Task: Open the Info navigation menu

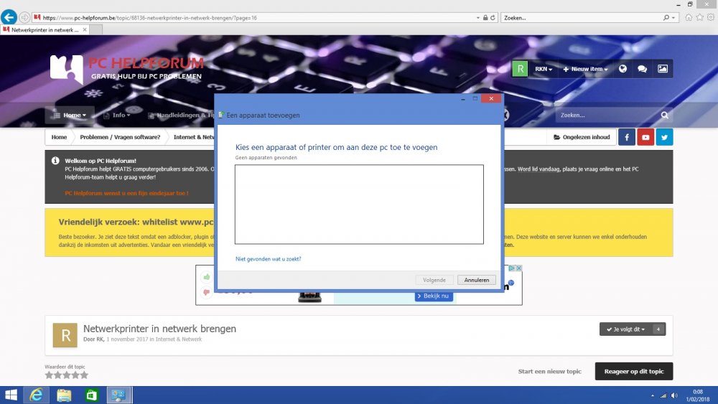Action: click(x=117, y=116)
